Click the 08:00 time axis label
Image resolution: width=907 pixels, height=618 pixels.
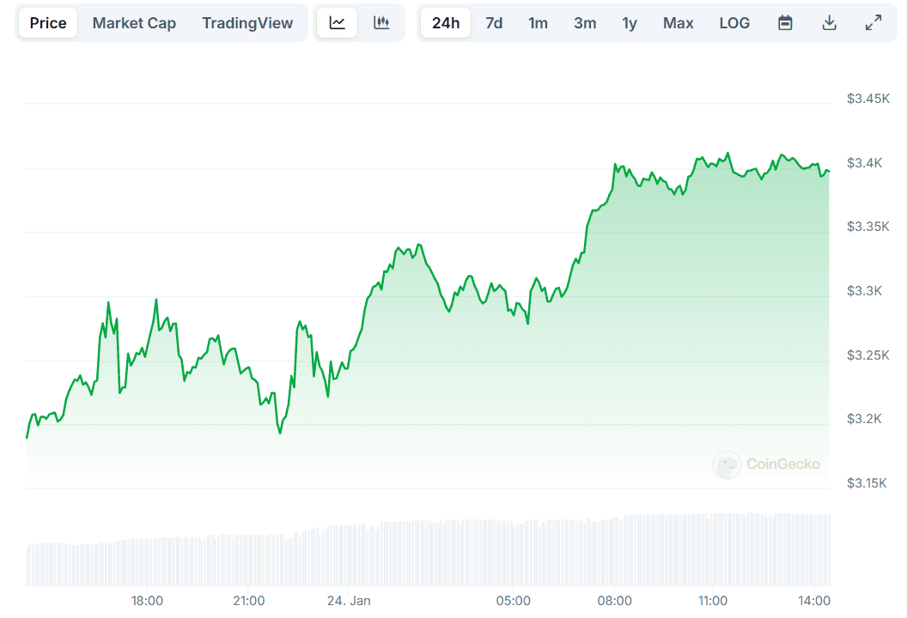[x=615, y=601]
